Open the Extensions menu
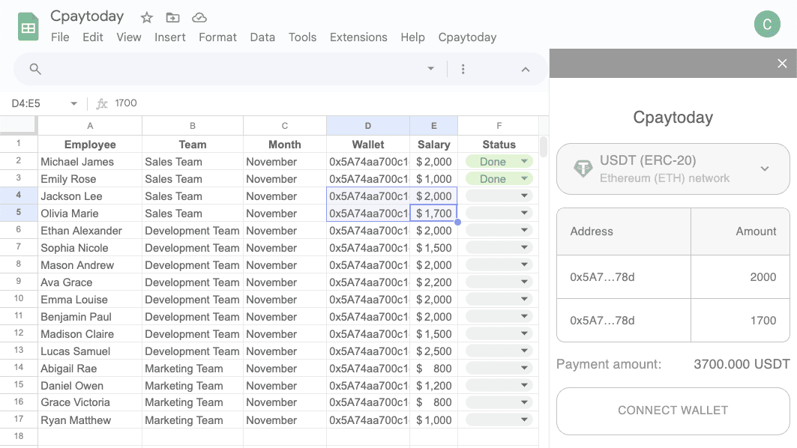This screenshot has width=797, height=448. pyautogui.click(x=358, y=37)
